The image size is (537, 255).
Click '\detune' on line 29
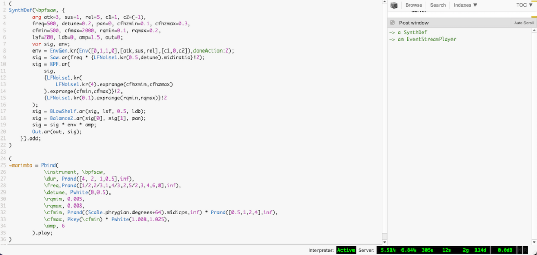[54, 193]
